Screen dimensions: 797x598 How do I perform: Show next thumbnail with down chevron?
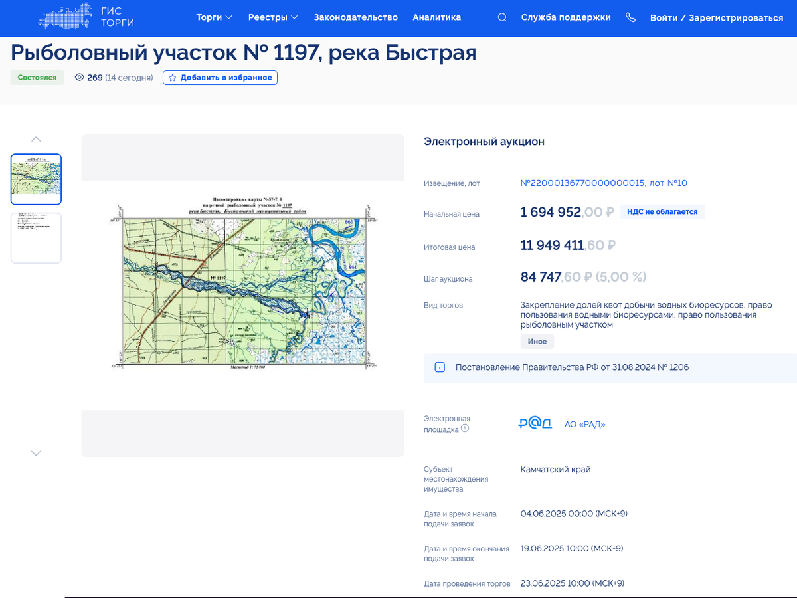click(36, 453)
